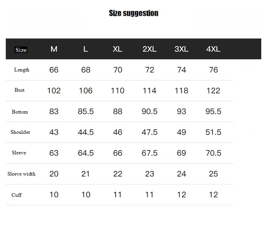
Task: Select Sleeve width value 22 for XL
Action: tap(117, 174)
